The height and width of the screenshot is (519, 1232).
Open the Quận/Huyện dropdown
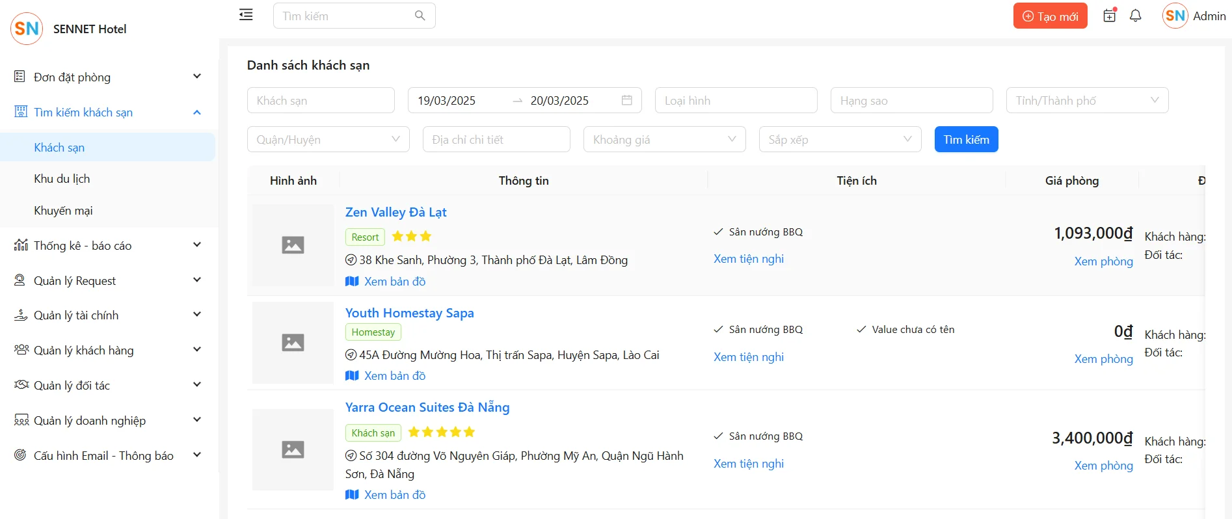[x=328, y=139]
